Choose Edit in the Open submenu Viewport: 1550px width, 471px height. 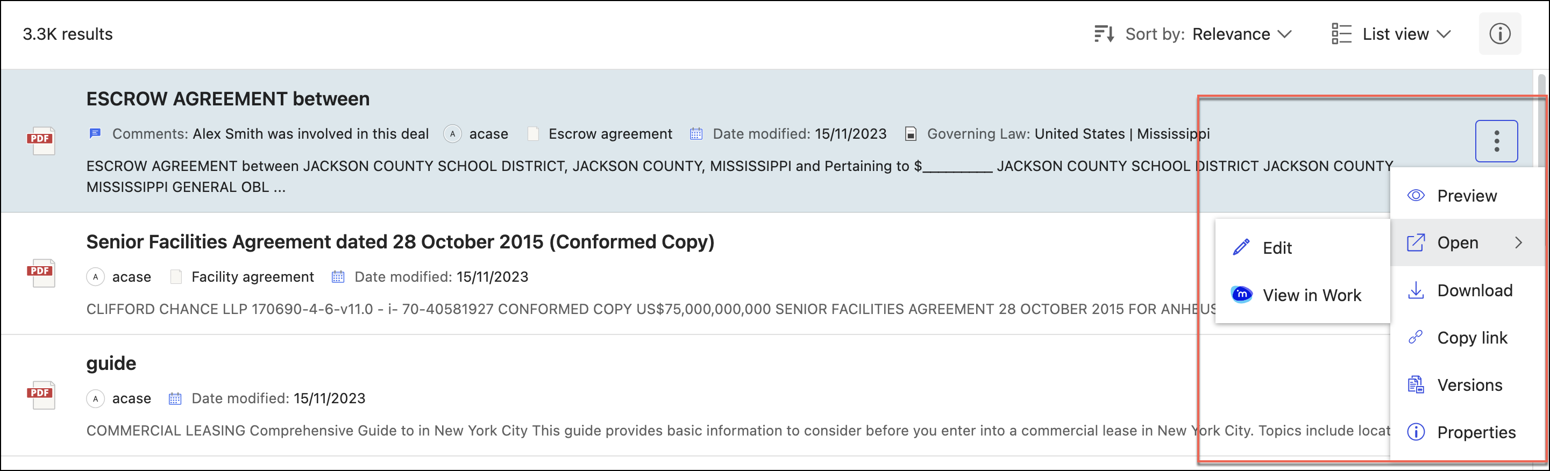click(x=1276, y=248)
